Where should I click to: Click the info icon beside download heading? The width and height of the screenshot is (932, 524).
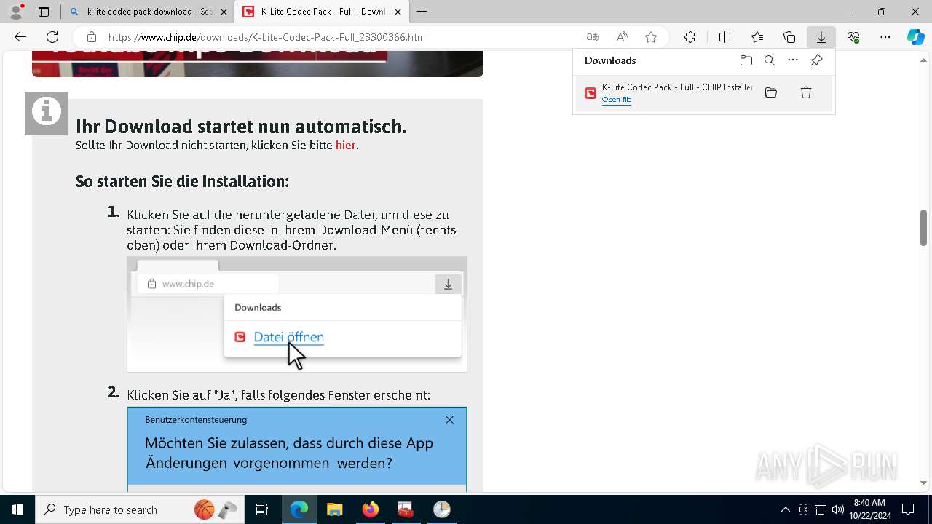tap(47, 114)
